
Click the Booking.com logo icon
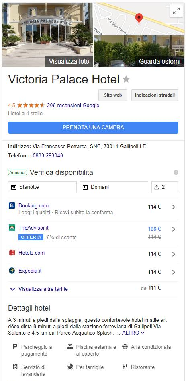(x=12, y=205)
